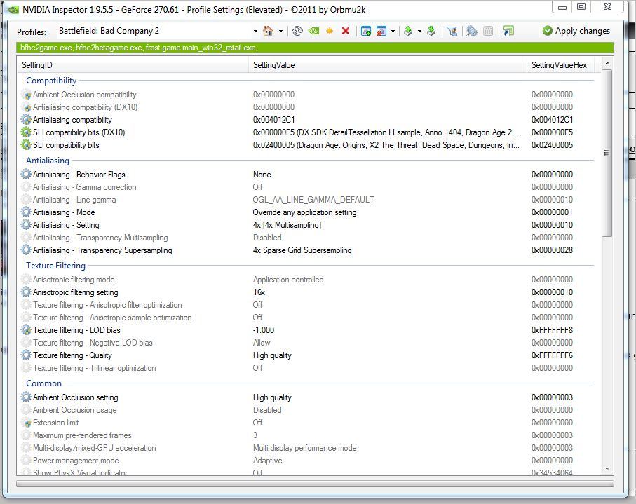Click the funnel filter icon in the toolbar

pyautogui.click(x=452, y=31)
